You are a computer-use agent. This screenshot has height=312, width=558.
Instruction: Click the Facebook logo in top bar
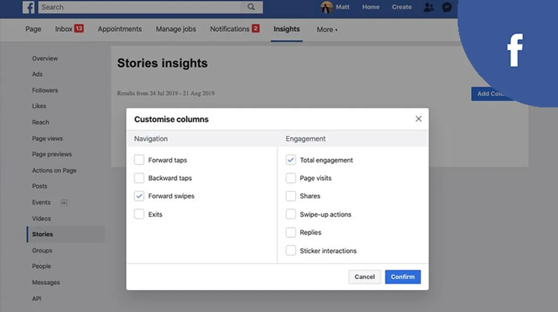point(29,7)
